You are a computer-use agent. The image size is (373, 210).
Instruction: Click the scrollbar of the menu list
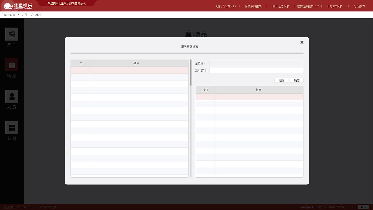[x=191, y=73]
